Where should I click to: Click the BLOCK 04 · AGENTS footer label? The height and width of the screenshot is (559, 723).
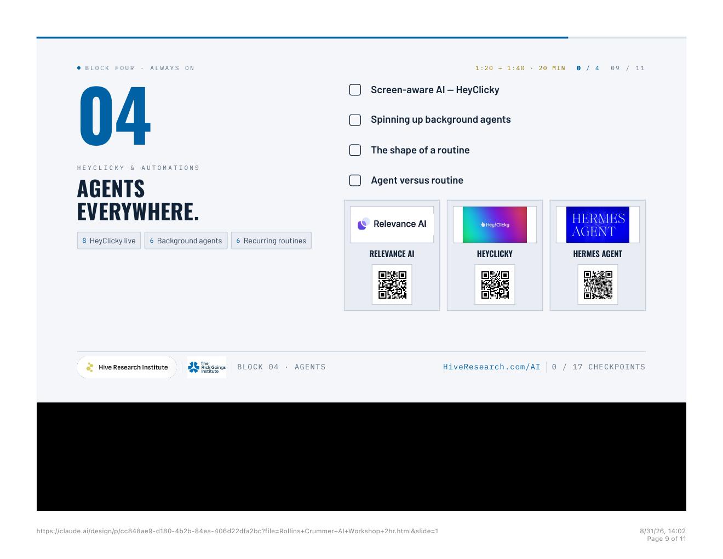[x=282, y=367]
